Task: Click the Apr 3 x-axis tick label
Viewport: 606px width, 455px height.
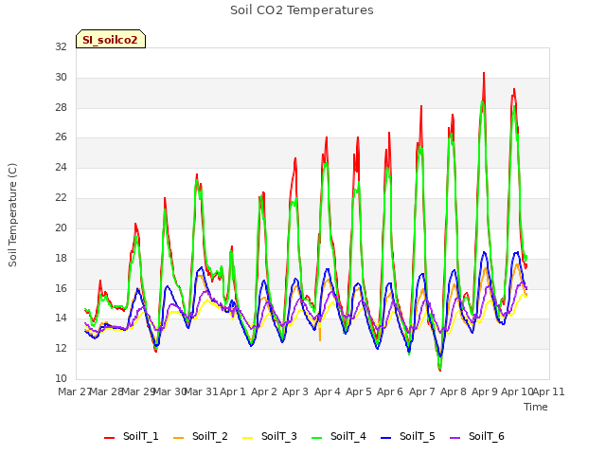Action: pos(295,391)
